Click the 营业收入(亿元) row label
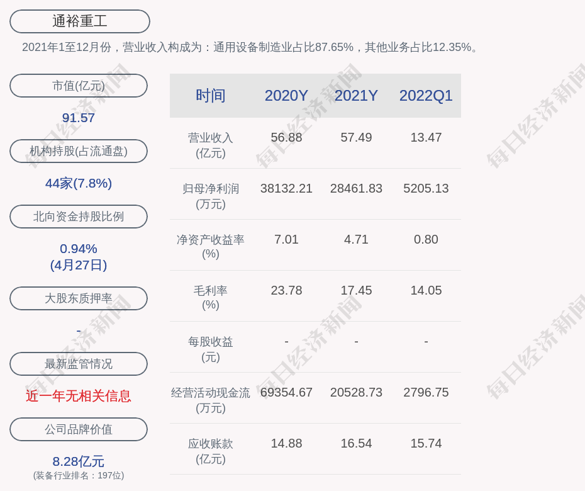This screenshot has width=585, height=491. pos(211,145)
